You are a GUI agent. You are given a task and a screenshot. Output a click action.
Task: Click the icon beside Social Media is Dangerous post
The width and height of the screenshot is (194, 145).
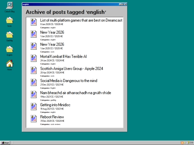34,82
